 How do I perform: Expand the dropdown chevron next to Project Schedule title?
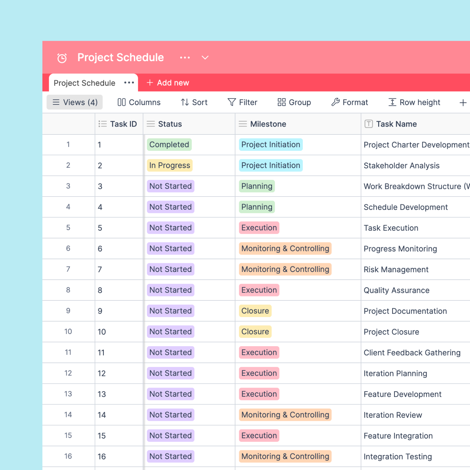(x=205, y=58)
